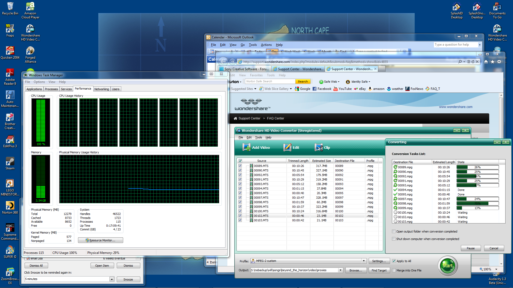Click the browser Home icon

tap(486, 62)
